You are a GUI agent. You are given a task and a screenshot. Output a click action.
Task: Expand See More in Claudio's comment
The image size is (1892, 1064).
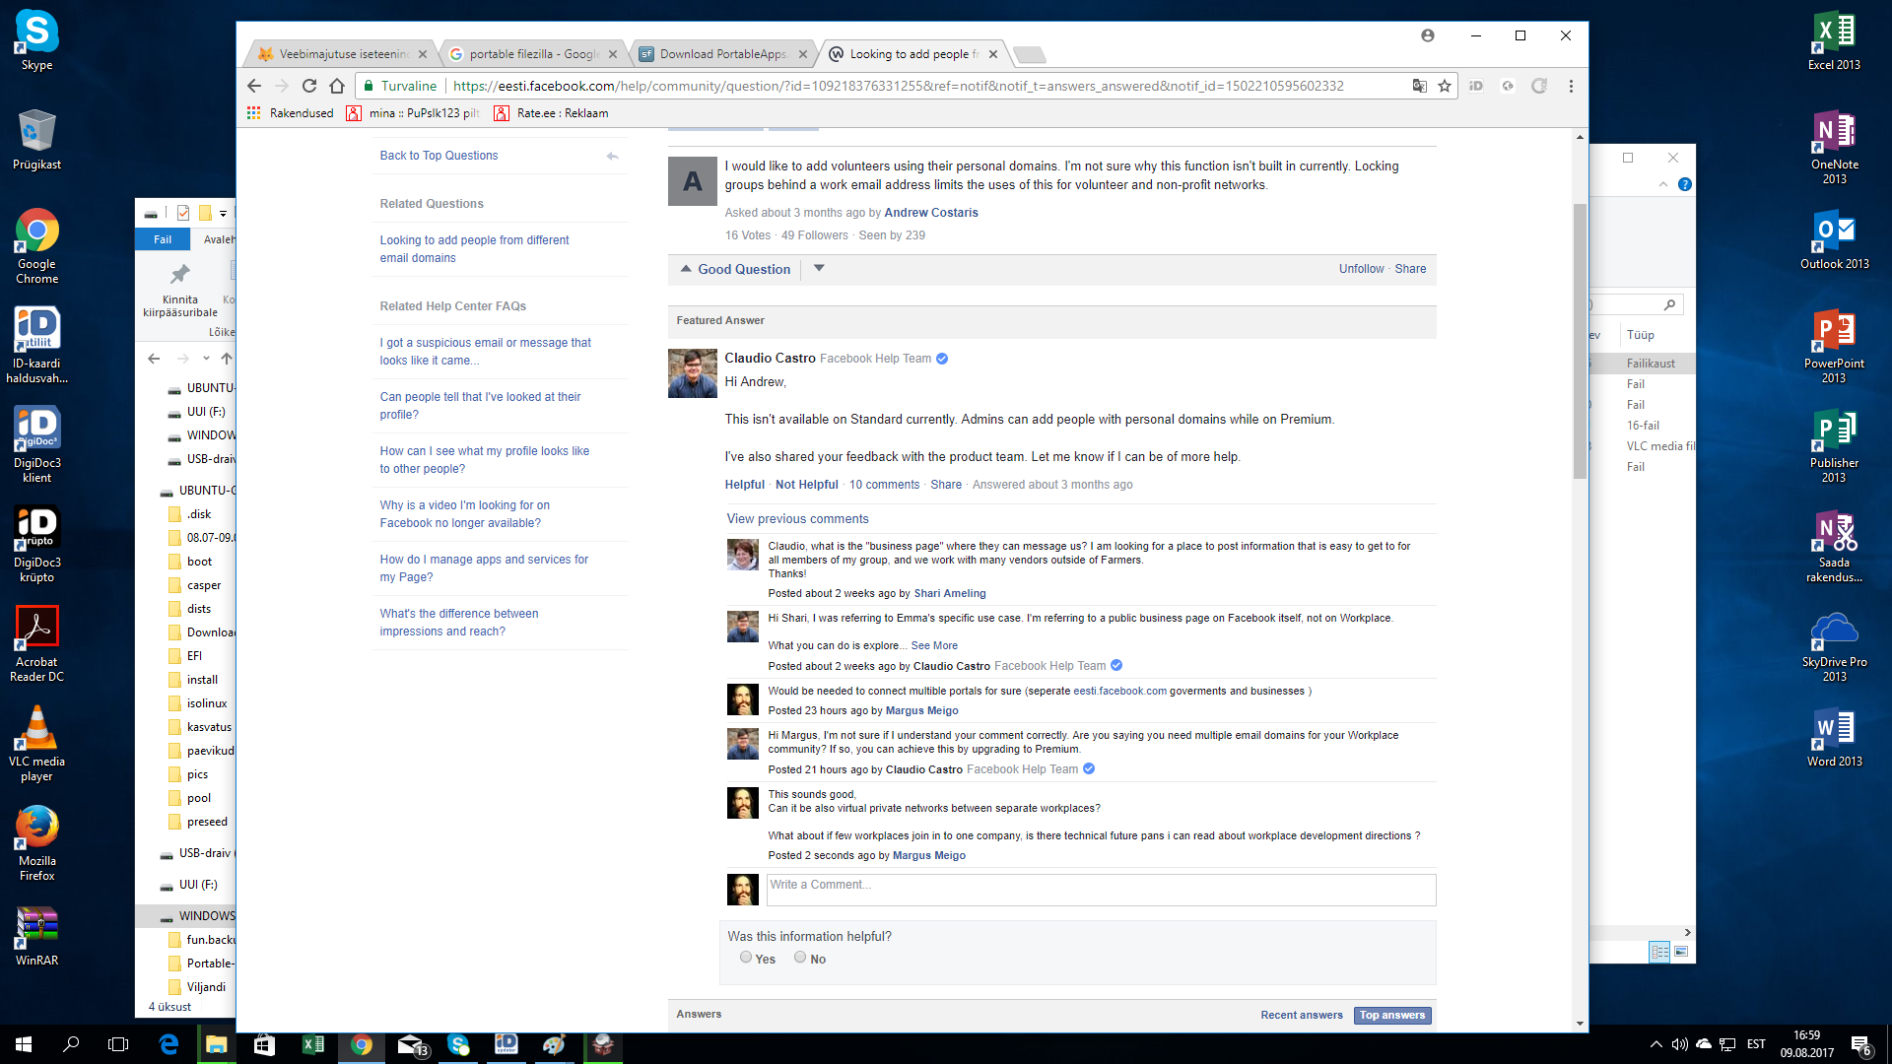[934, 646]
